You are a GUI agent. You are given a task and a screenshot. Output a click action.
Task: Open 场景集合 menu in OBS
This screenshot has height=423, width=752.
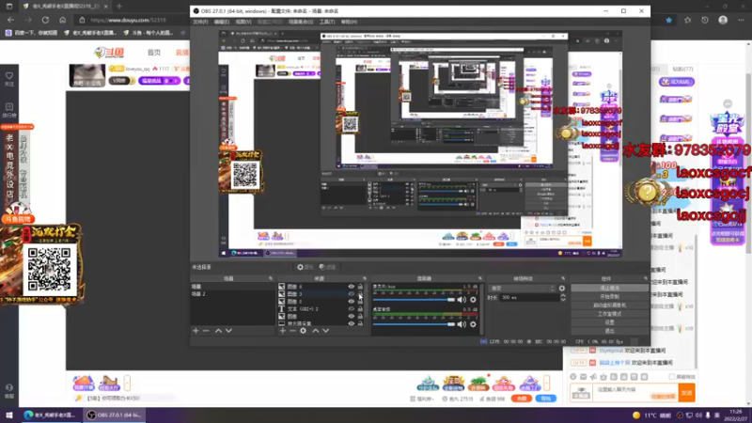[301, 22]
